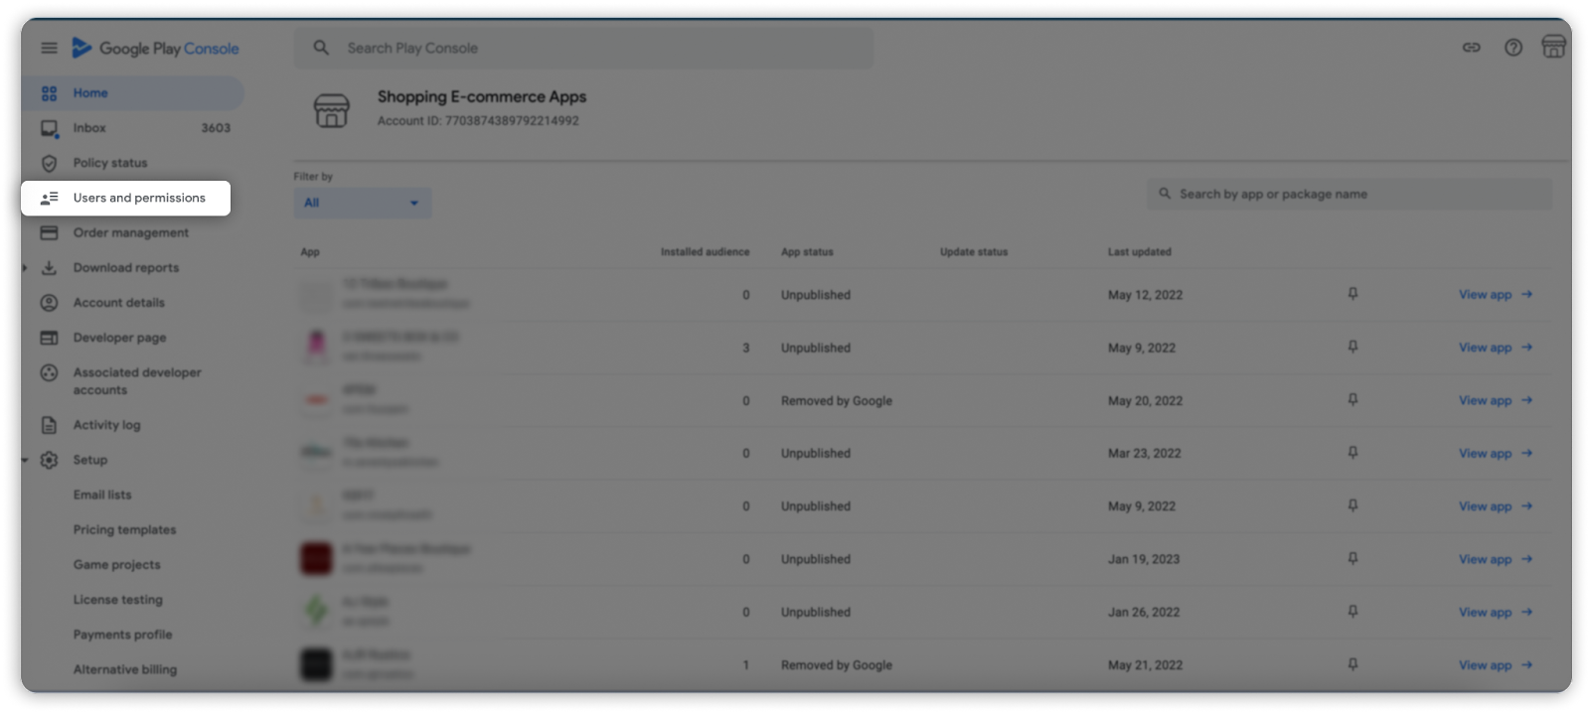This screenshot has width=1590, height=714.
Task: Click the Order management card icon
Action: tap(49, 233)
